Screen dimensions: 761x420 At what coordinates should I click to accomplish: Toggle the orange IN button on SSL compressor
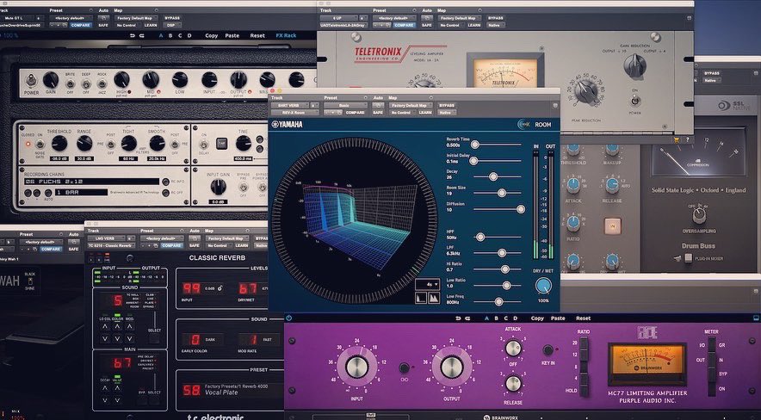pyautogui.click(x=612, y=226)
